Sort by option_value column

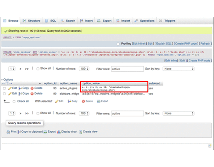[91, 83]
